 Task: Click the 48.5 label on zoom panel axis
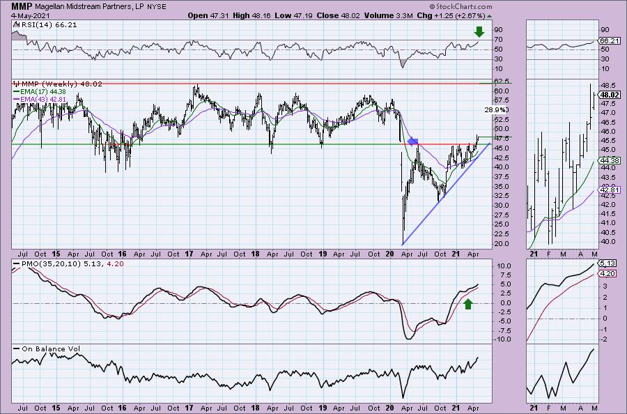click(x=607, y=86)
